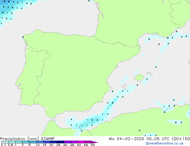Screen dimensions: 190x146
Task: Click the '50' legend scale label
Action: [x=93, y=145]
